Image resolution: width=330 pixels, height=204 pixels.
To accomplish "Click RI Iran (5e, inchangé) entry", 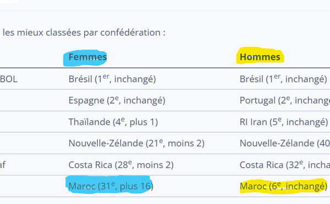I will (284, 122).
